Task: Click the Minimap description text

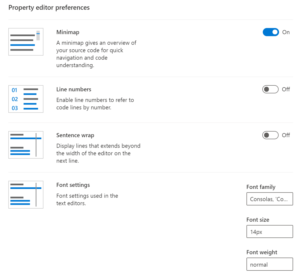Action: pyautogui.click(x=96, y=54)
